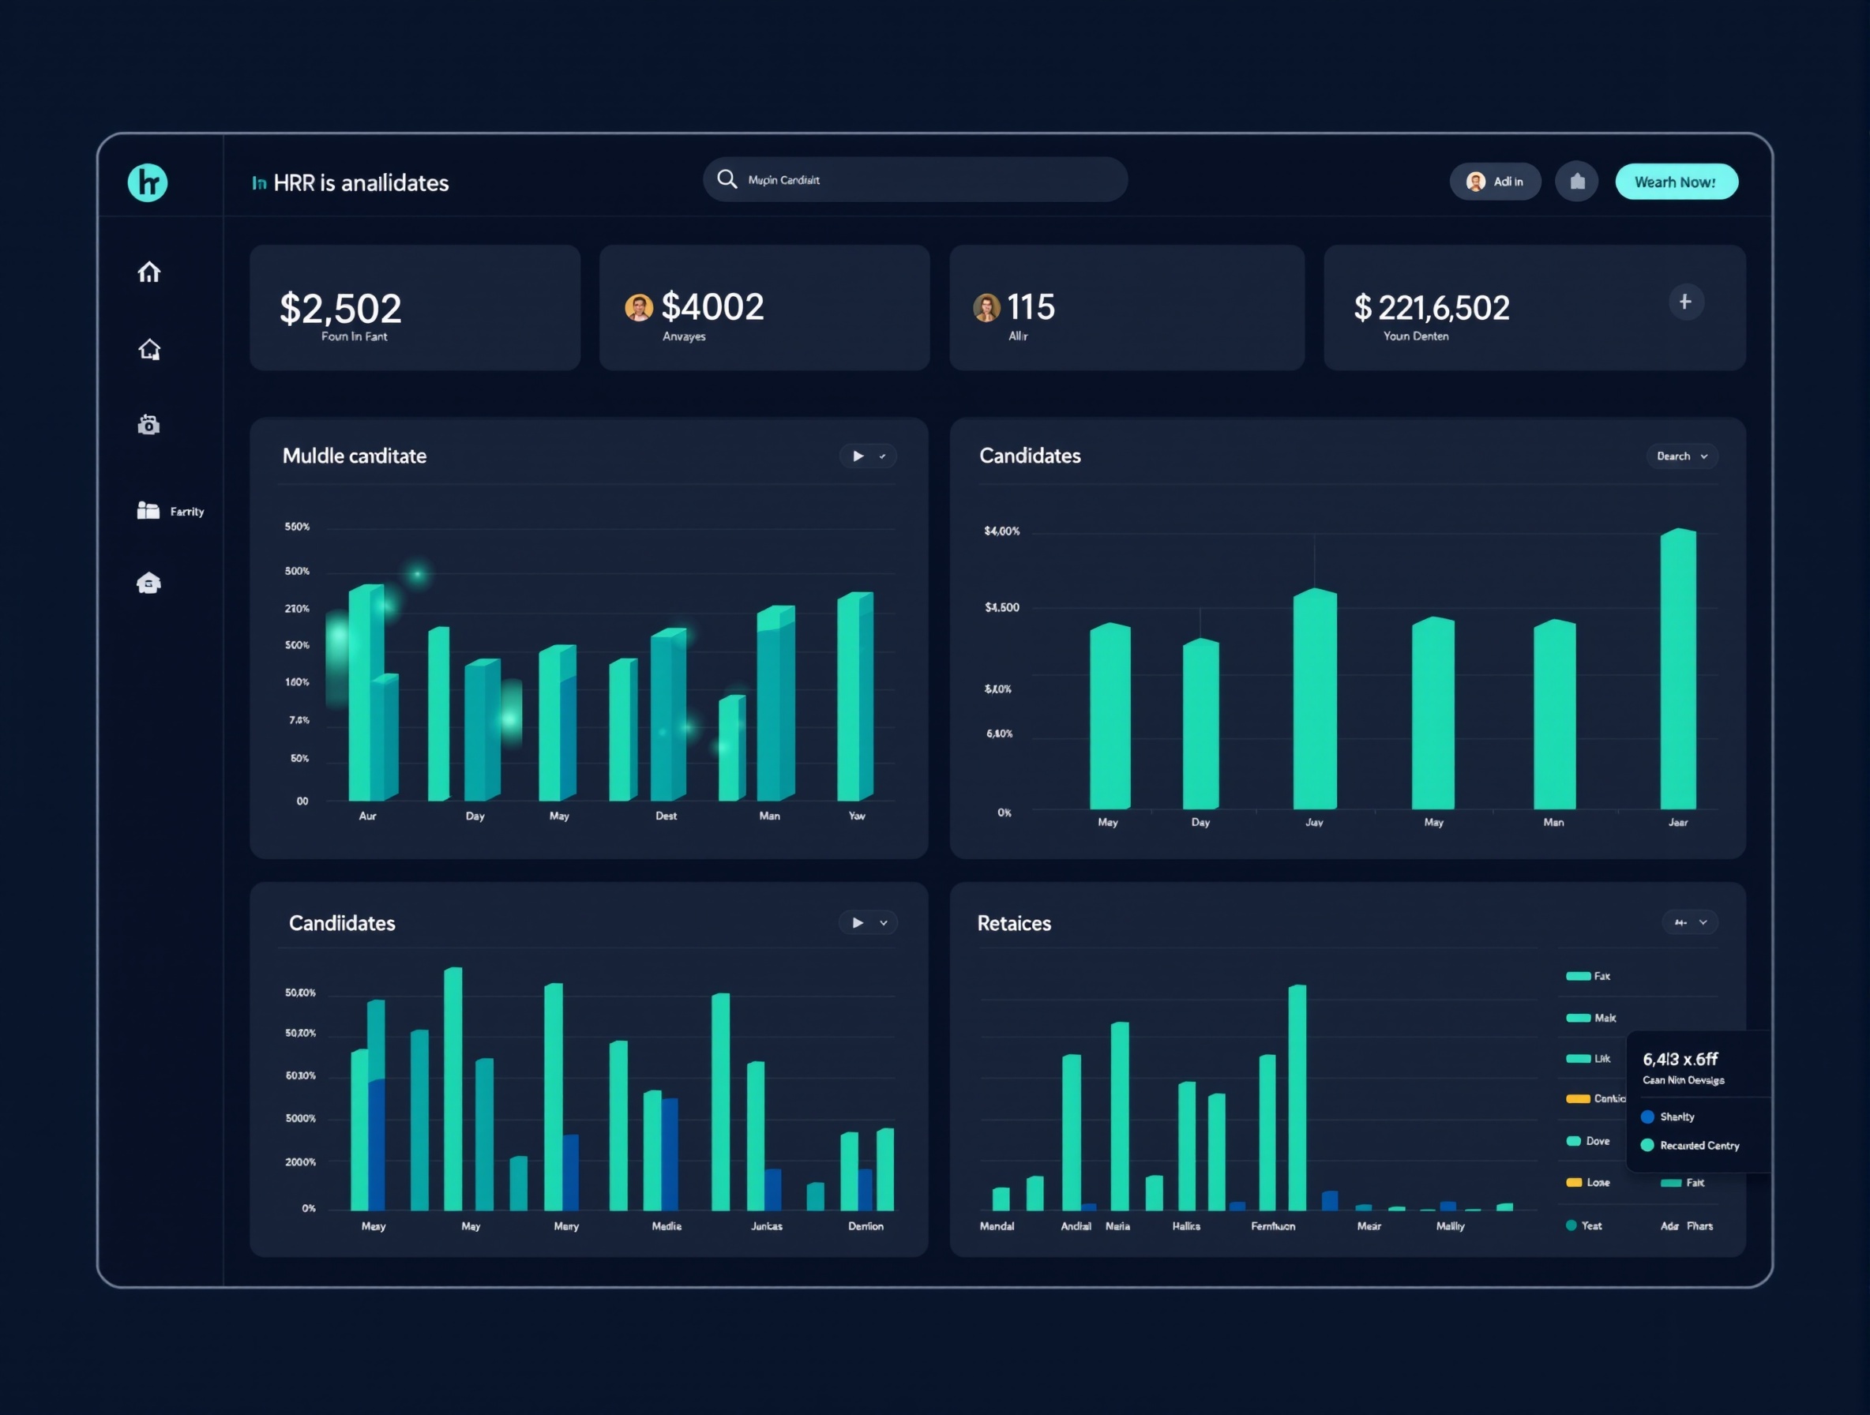Toggle the Recanded Centry legend entry

pos(1689,1146)
